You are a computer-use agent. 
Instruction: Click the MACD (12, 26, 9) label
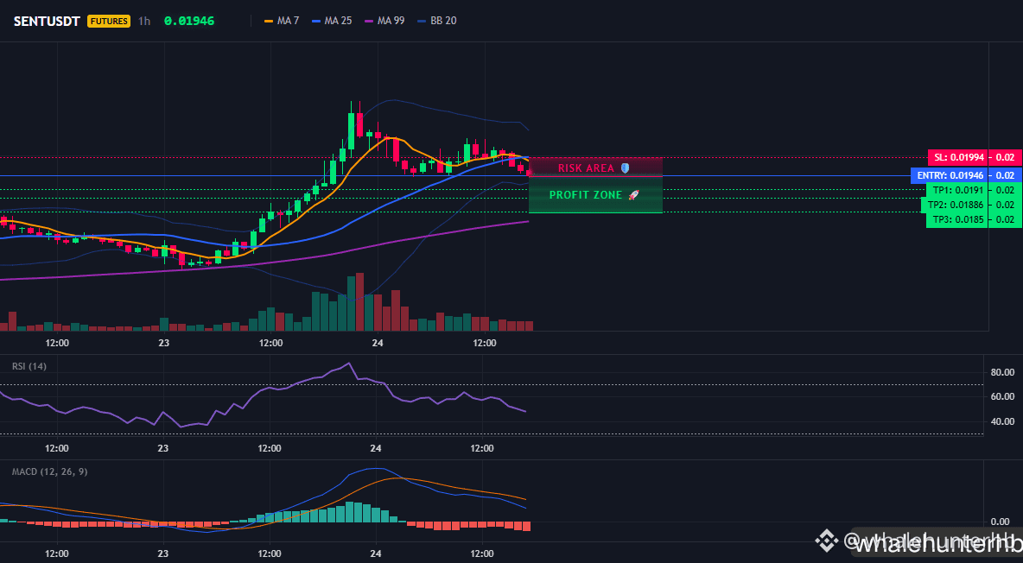(x=49, y=471)
